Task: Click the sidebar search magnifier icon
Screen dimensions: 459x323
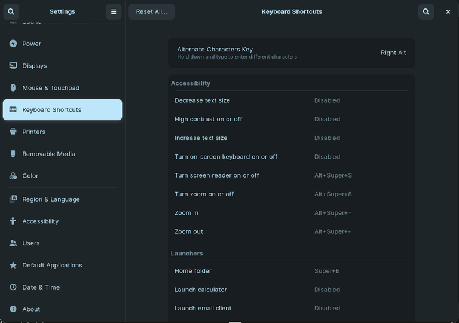Action: pyautogui.click(x=11, y=11)
